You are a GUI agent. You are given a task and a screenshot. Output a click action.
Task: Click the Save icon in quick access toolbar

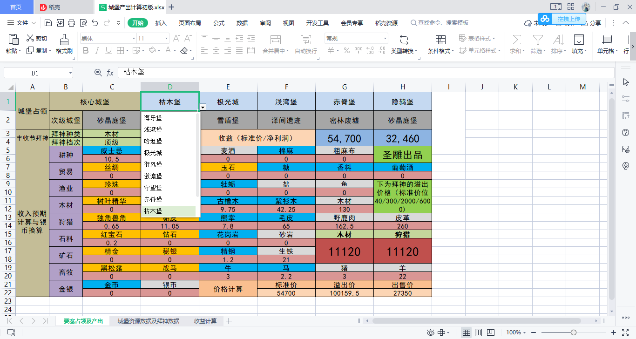click(48, 23)
